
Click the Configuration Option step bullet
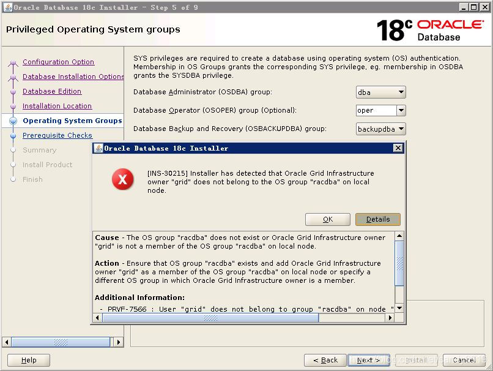pyautogui.click(x=13, y=62)
